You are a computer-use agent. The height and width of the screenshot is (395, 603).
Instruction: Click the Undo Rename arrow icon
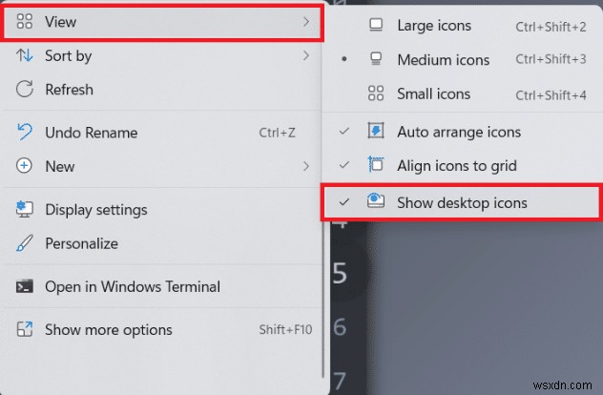click(x=26, y=133)
